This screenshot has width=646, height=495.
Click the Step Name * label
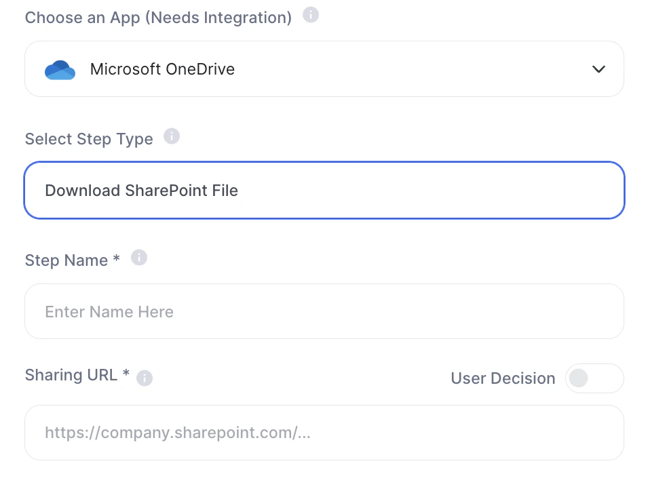click(x=73, y=260)
